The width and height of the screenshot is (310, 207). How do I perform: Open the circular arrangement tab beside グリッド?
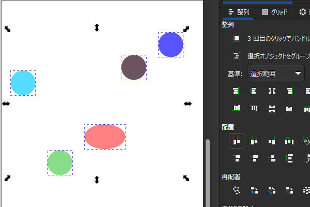[x=303, y=12]
